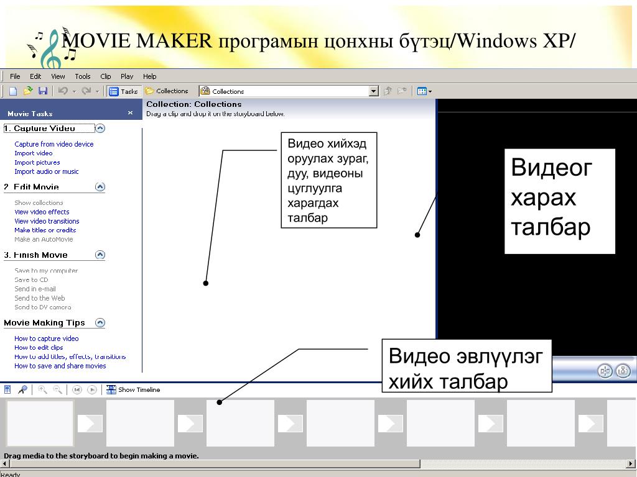Collapse the Movie Making Tips section
The width and height of the screenshot is (637, 477).
point(100,322)
